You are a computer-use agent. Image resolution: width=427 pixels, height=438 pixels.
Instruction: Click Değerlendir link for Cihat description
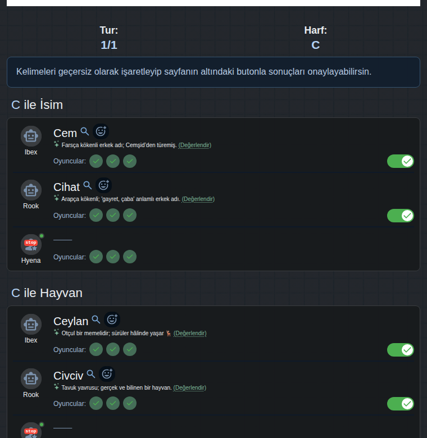198,199
